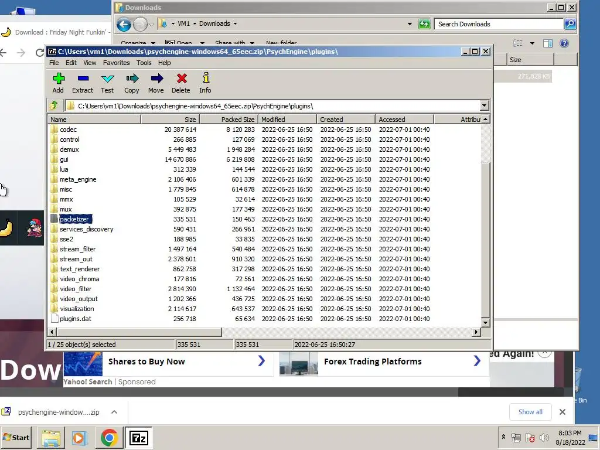Select the services_discovery folder

pos(87,229)
